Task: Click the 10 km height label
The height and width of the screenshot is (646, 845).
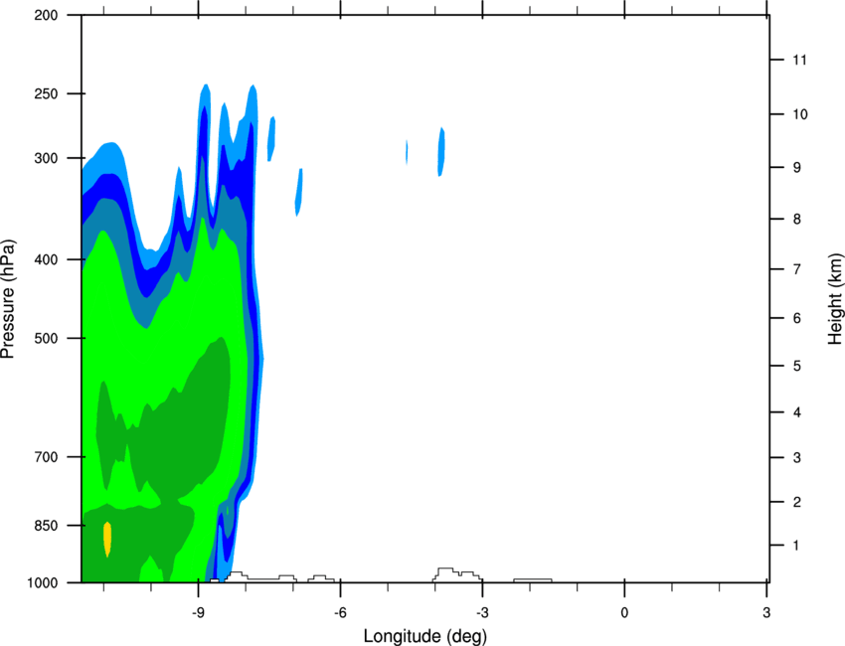Action: (x=799, y=114)
